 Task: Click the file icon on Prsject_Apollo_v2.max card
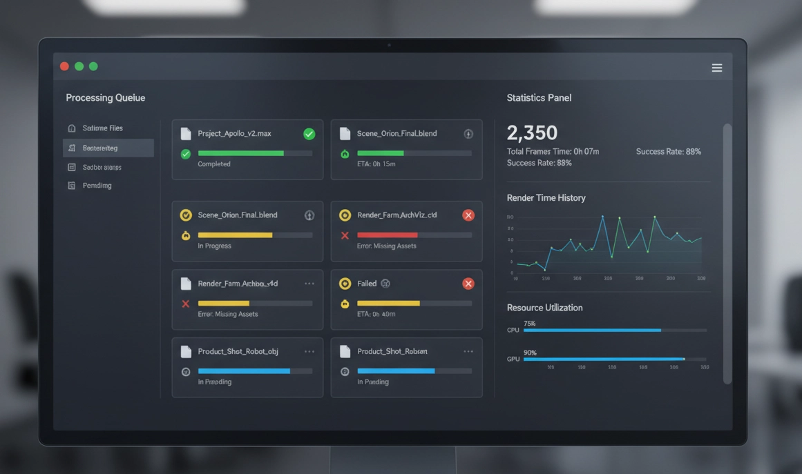(186, 134)
